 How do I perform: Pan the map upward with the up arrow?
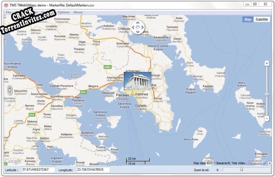pyautogui.click(x=138, y=23)
